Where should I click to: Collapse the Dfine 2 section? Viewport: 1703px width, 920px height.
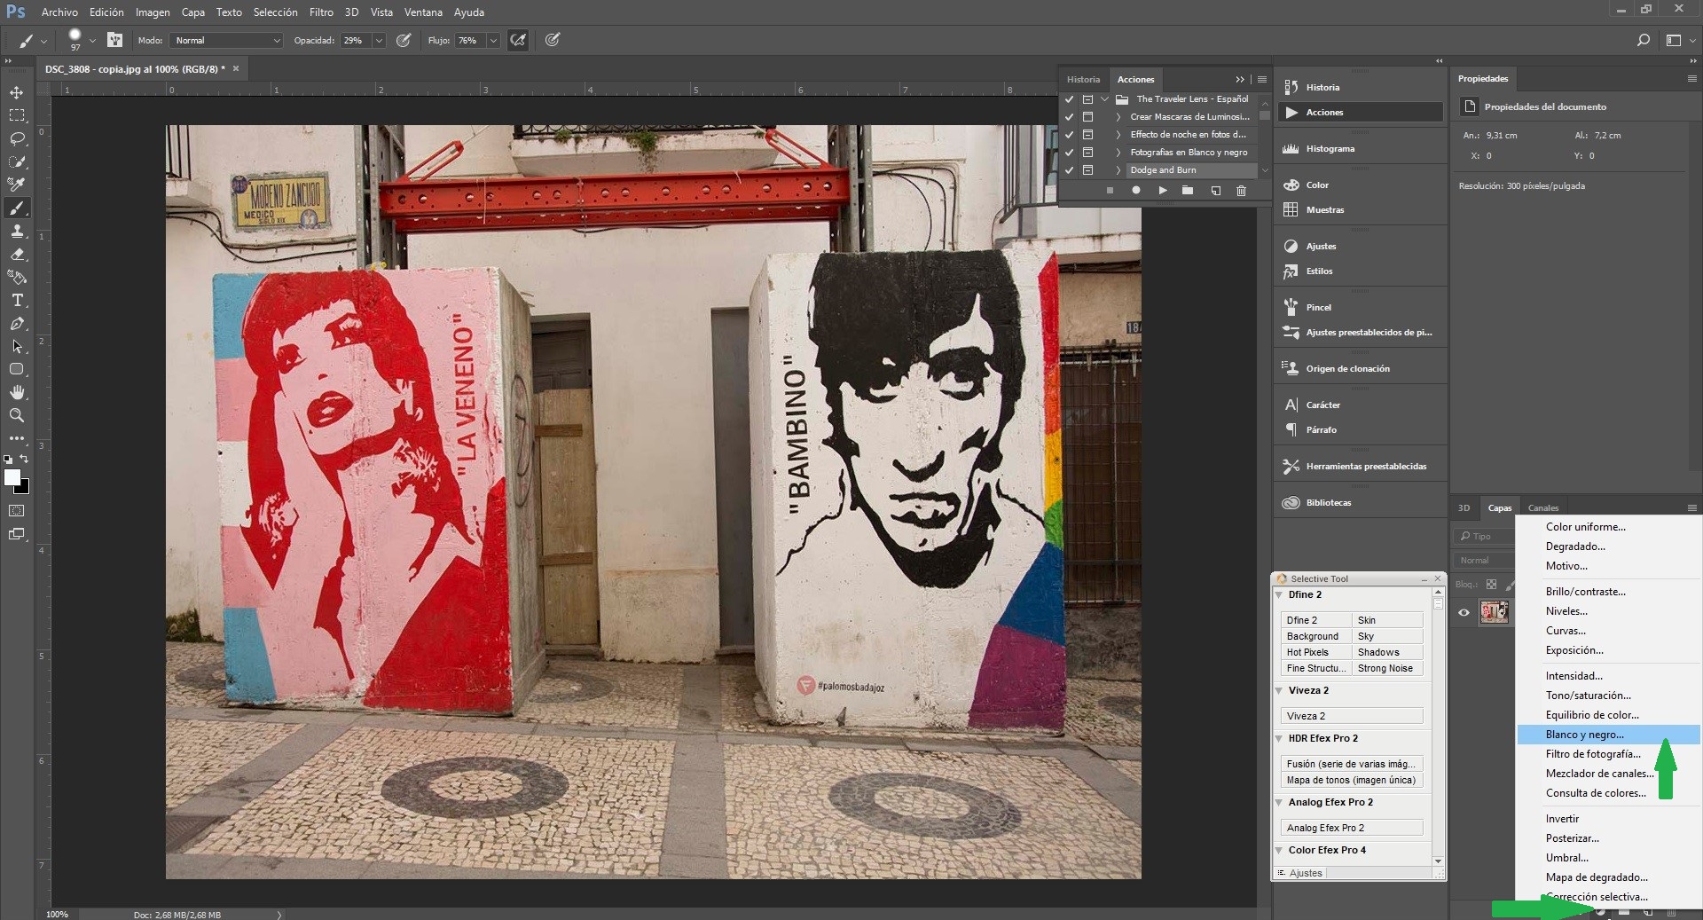pyautogui.click(x=1279, y=595)
